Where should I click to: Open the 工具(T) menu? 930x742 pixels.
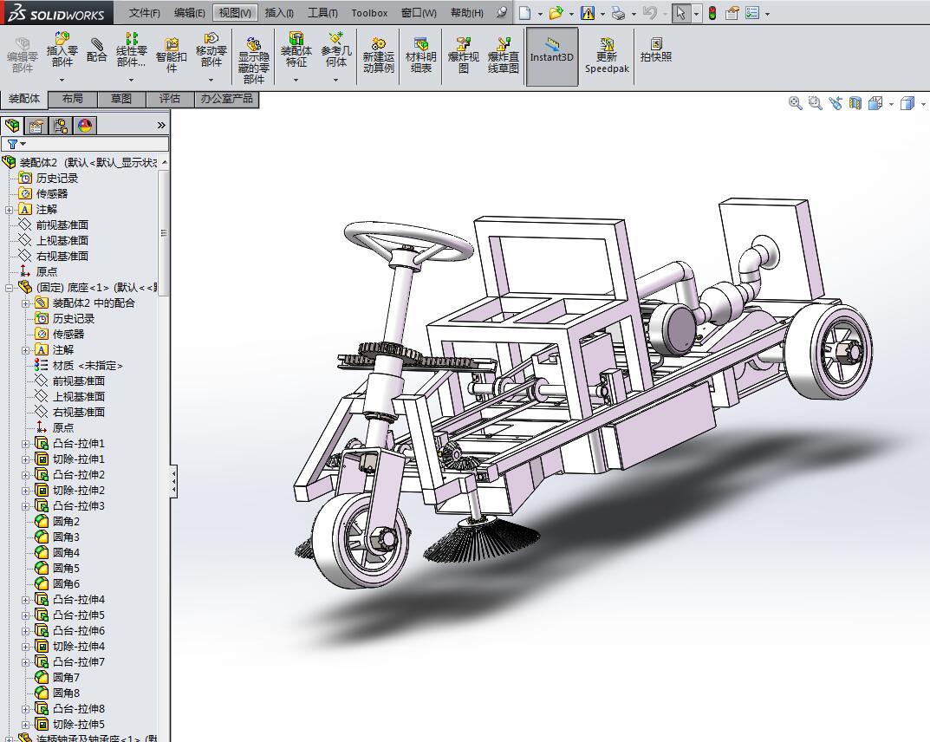pyautogui.click(x=322, y=13)
